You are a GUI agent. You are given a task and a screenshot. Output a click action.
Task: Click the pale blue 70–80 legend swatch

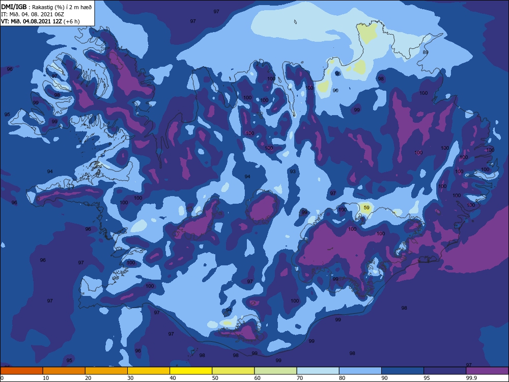[318, 371]
